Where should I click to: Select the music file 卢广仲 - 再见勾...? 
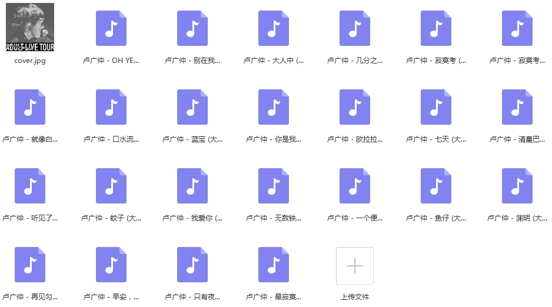(30, 265)
